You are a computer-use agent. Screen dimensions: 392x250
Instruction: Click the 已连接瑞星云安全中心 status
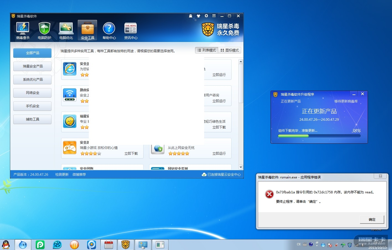pyautogui.click(x=221, y=175)
